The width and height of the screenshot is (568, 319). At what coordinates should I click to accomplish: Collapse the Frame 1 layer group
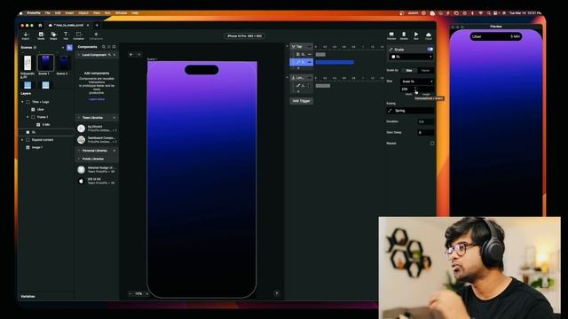click(28, 117)
